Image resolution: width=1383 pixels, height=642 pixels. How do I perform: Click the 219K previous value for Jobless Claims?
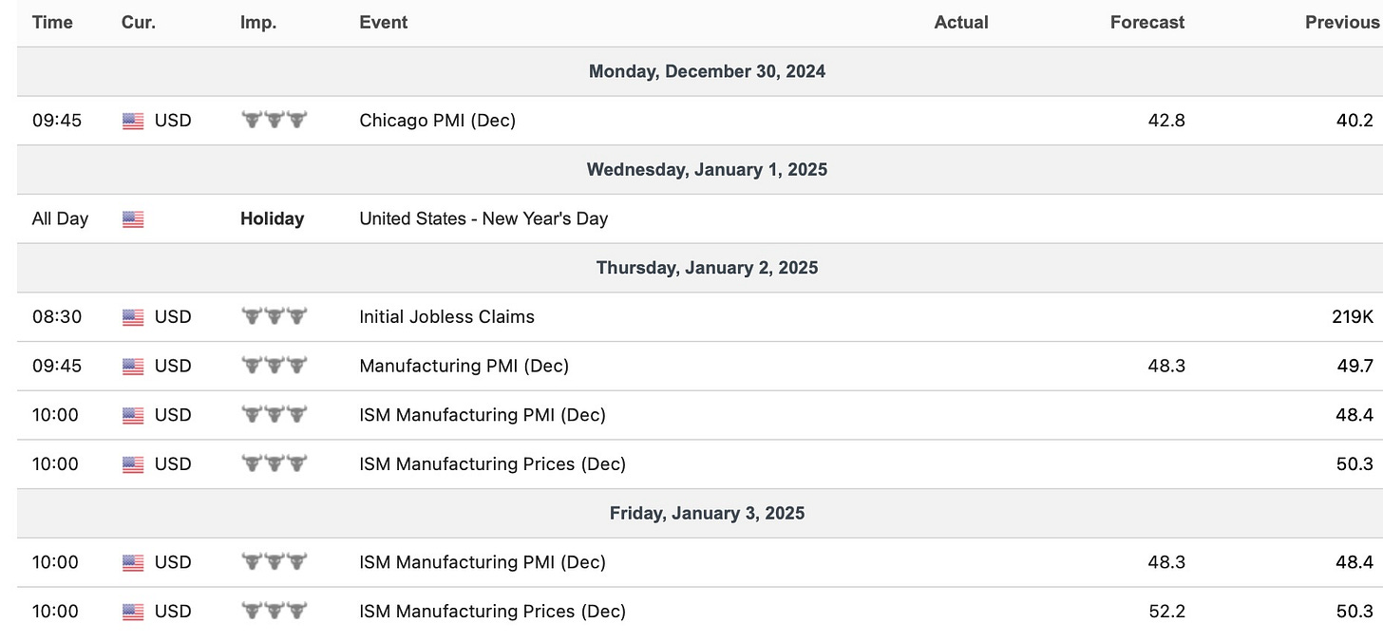pyautogui.click(x=1352, y=317)
